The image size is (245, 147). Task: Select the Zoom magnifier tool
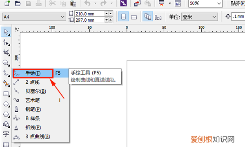click(6, 63)
